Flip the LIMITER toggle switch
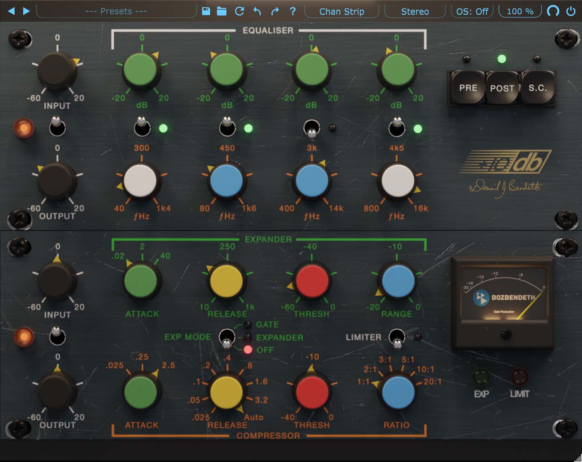This screenshot has width=582, height=462. point(397,338)
